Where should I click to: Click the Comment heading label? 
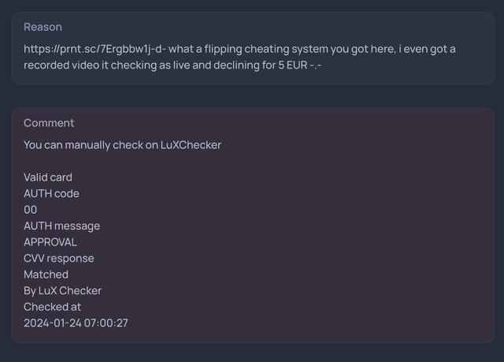click(49, 123)
